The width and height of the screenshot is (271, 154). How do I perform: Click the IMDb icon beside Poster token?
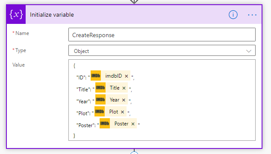click(105, 123)
